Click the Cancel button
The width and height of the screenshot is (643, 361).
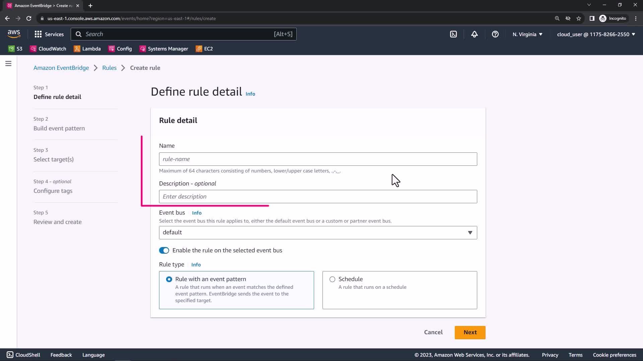coord(433,332)
